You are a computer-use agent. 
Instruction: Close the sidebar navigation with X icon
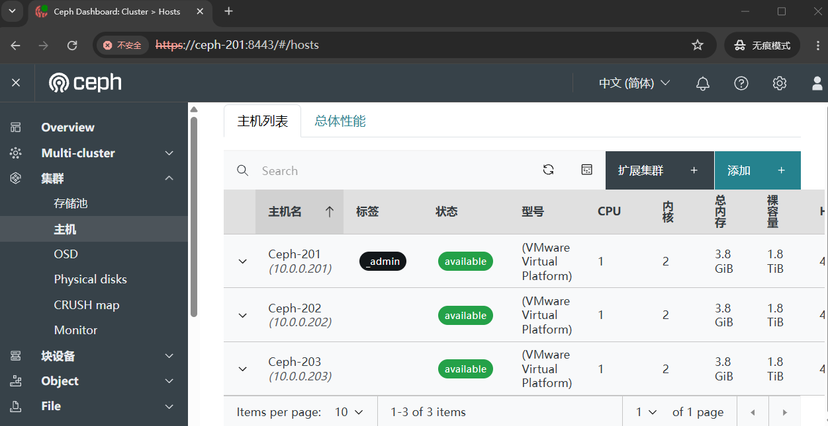coord(16,83)
